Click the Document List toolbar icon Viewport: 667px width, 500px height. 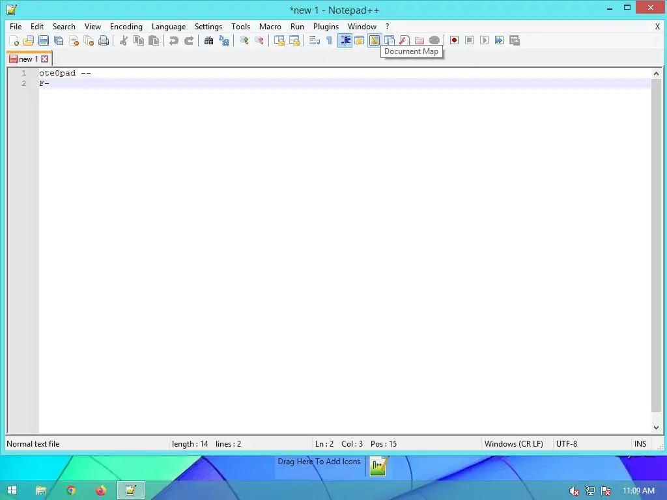(390, 40)
